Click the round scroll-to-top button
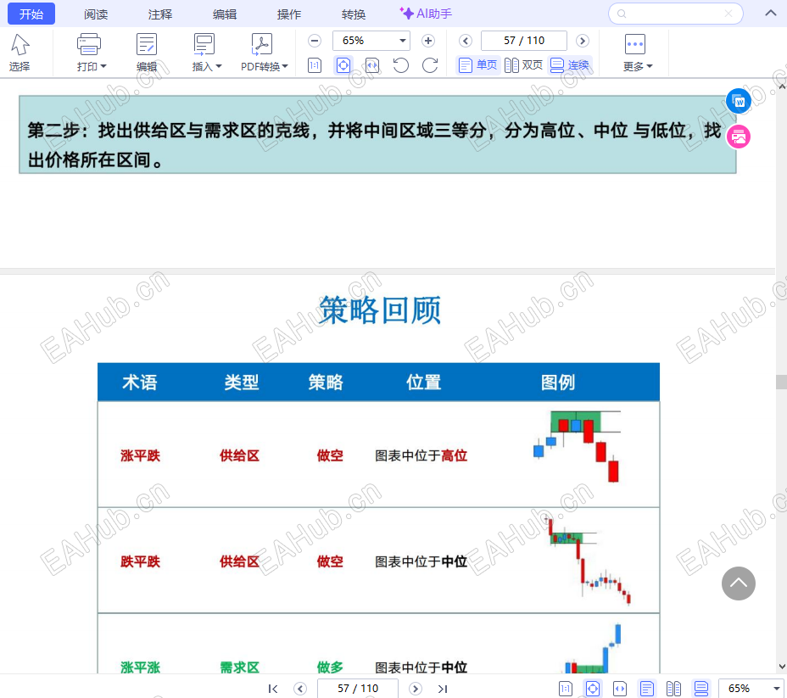This screenshot has width=787, height=698. 739,584
